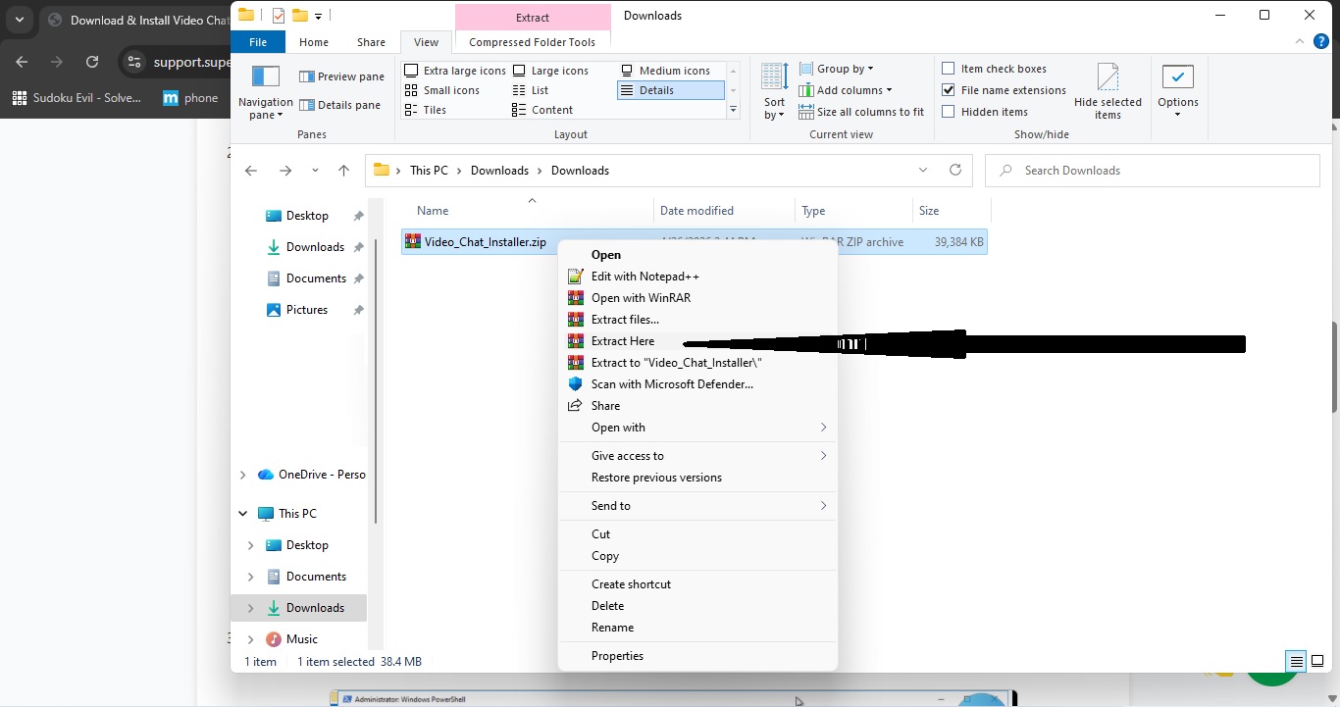Select Restore previous versions
Screen dimensions: 1340x707
[655, 478]
